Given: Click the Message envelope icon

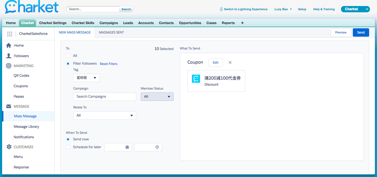Looking at the screenshot, I should [x=9, y=106].
